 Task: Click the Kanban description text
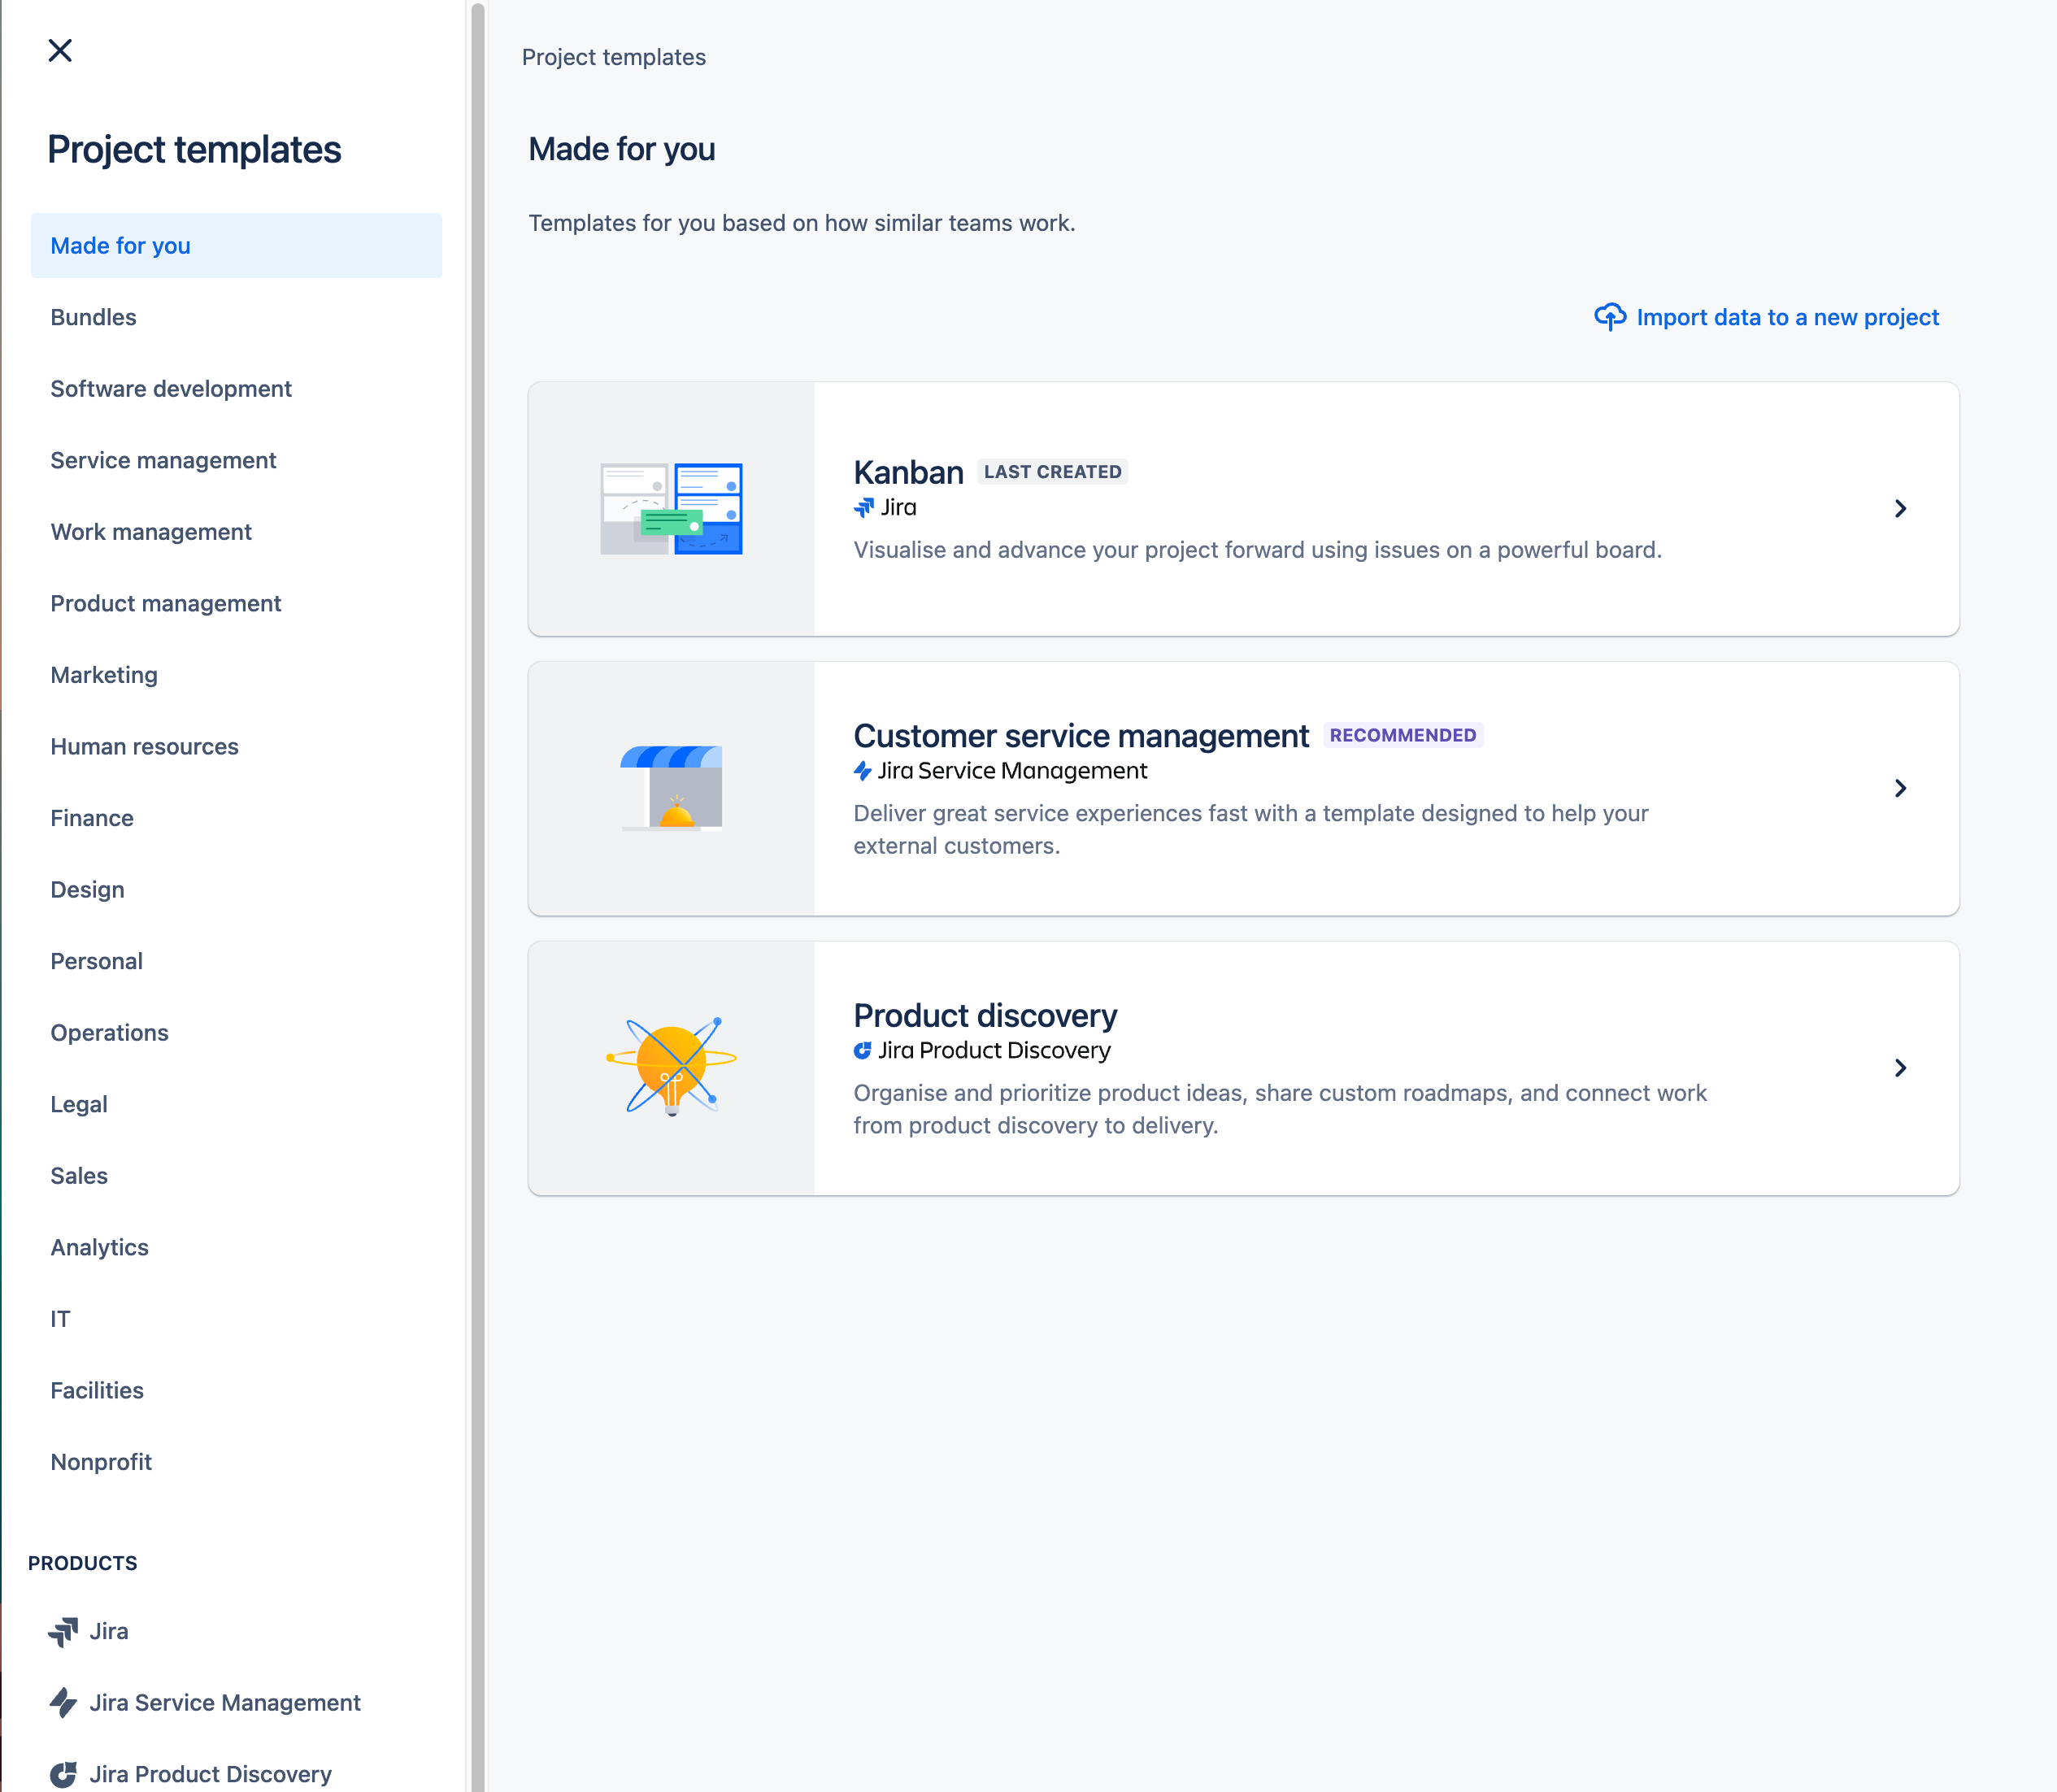tap(1257, 550)
